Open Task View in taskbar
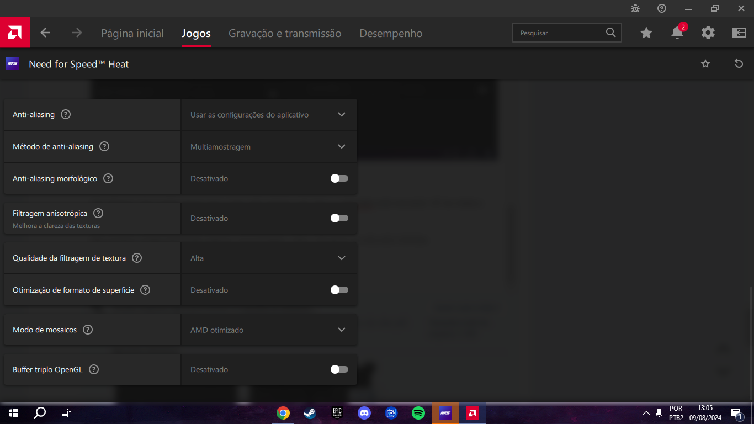This screenshot has width=754, height=424. coord(66,413)
